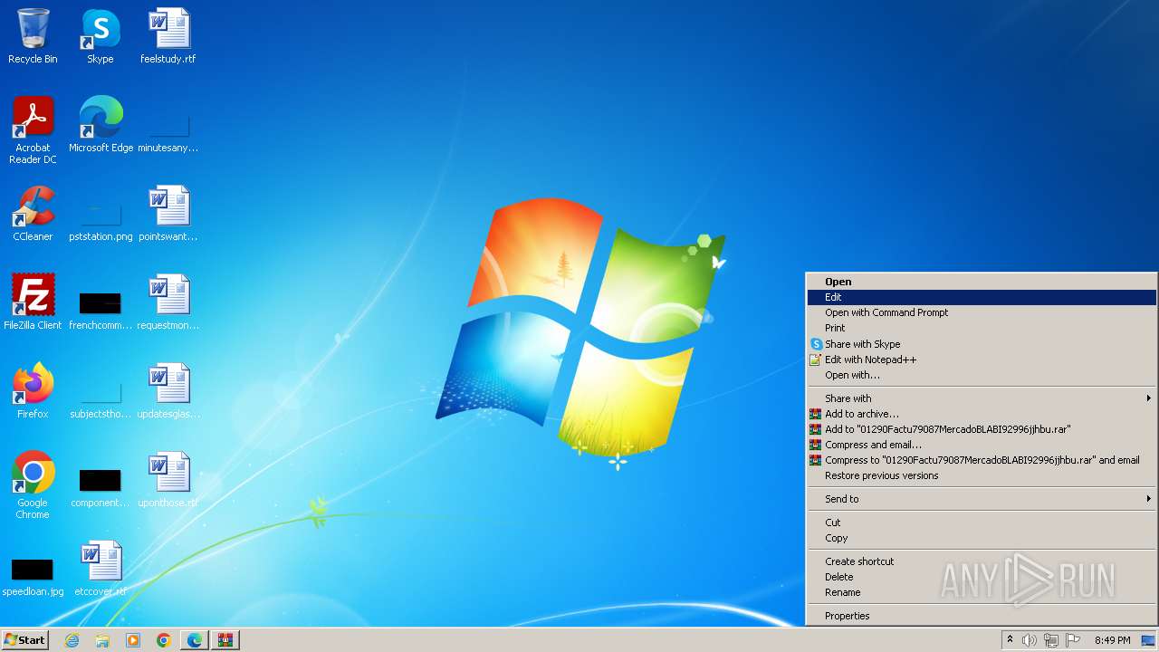This screenshot has height=652, width=1159.
Task: Select the minutesany... desktop file
Action: coord(168,129)
